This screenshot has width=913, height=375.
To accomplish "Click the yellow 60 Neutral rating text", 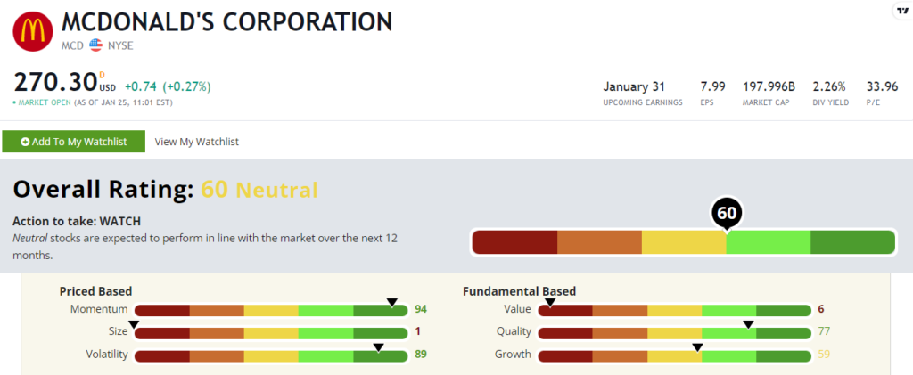I will [259, 190].
